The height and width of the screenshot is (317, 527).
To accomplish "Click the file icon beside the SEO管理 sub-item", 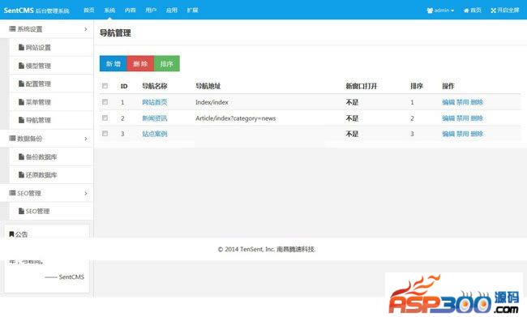I will pyautogui.click(x=21, y=211).
